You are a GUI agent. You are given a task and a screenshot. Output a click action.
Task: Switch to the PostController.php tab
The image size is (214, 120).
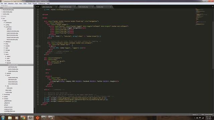point(66,7)
